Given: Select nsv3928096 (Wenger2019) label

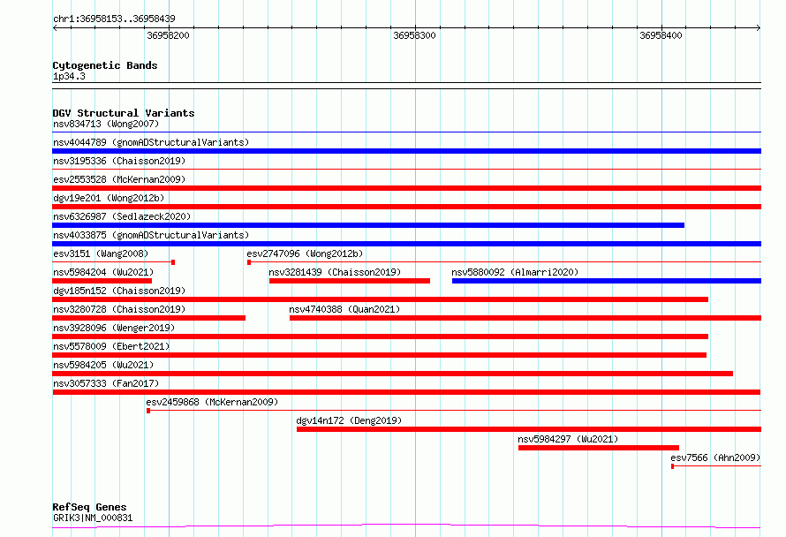Looking at the screenshot, I should (x=114, y=328).
